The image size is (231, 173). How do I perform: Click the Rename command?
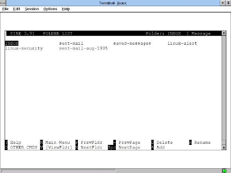click(202, 142)
